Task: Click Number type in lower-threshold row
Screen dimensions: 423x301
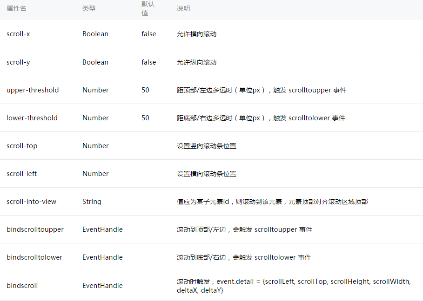Action: pyautogui.click(x=95, y=118)
